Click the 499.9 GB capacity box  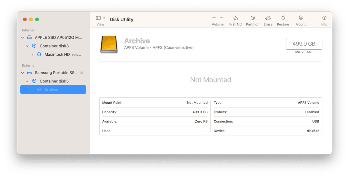[304, 44]
